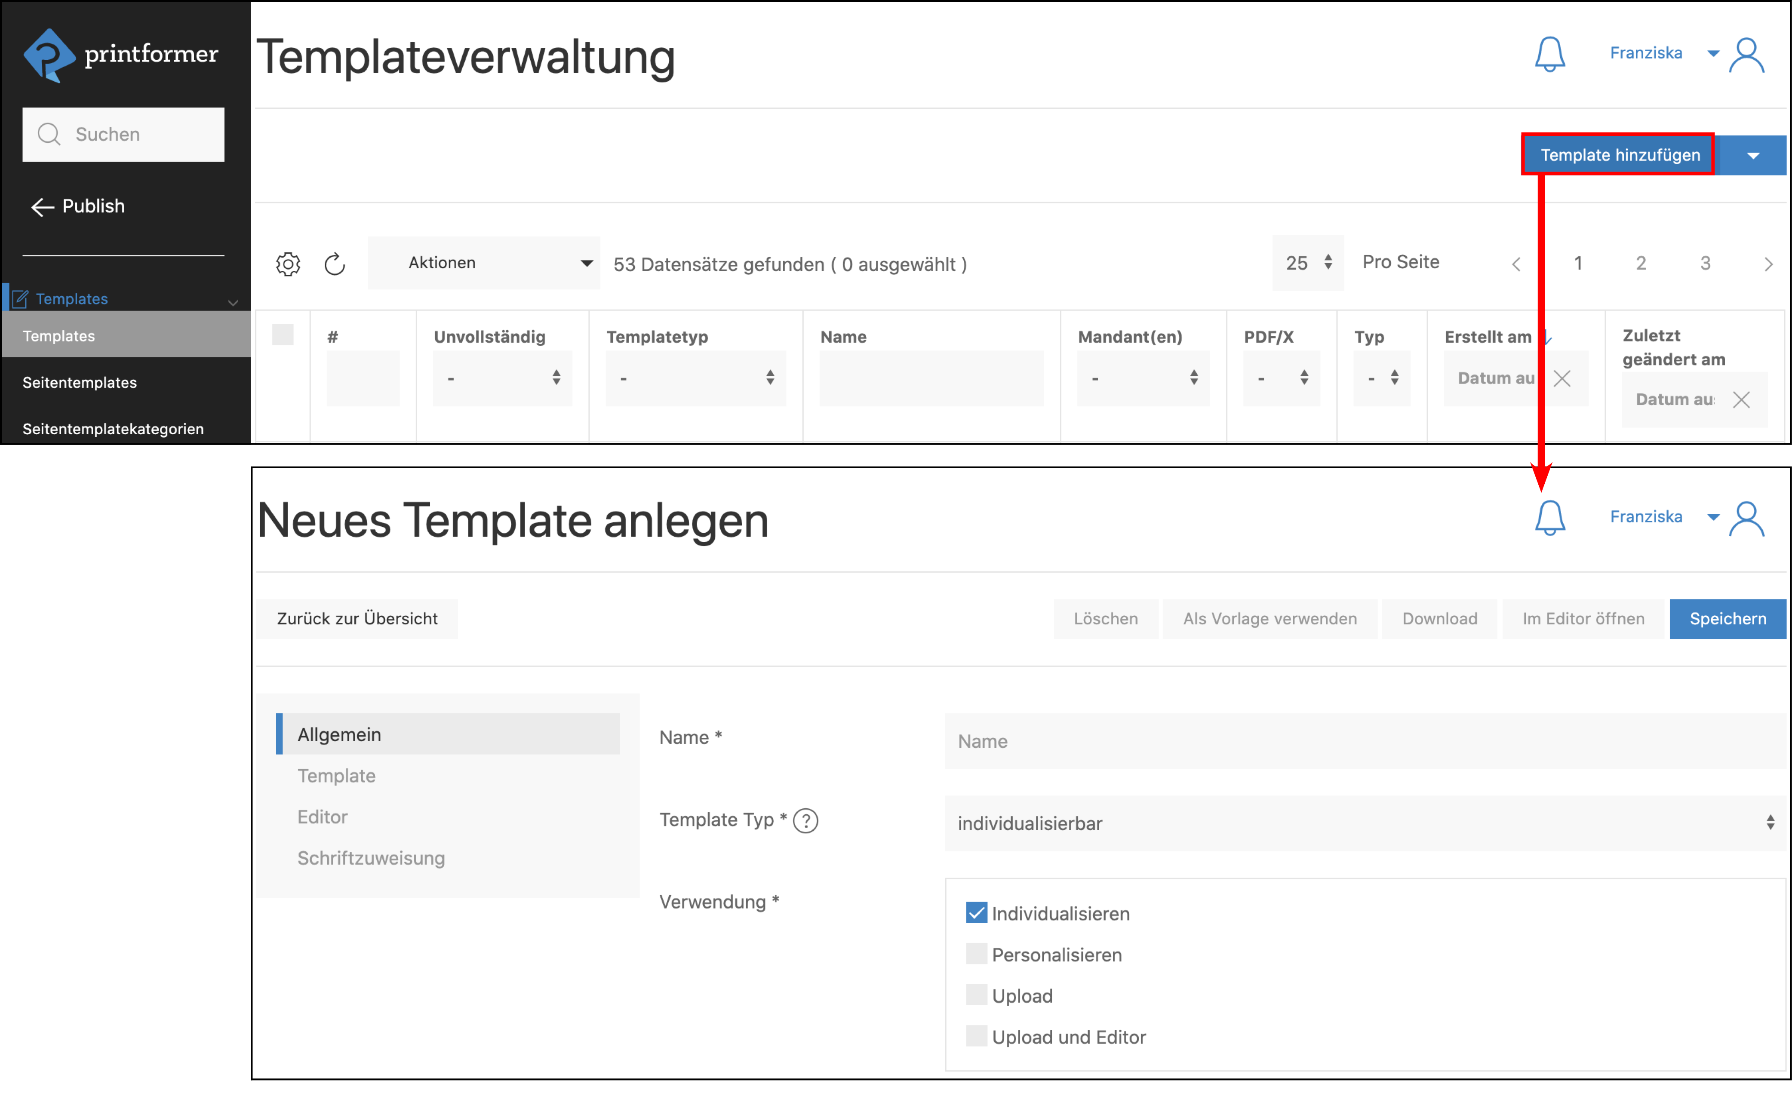
Task: Refresh the template list with the reload icon
Action: pyautogui.click(x=334, y=263)
